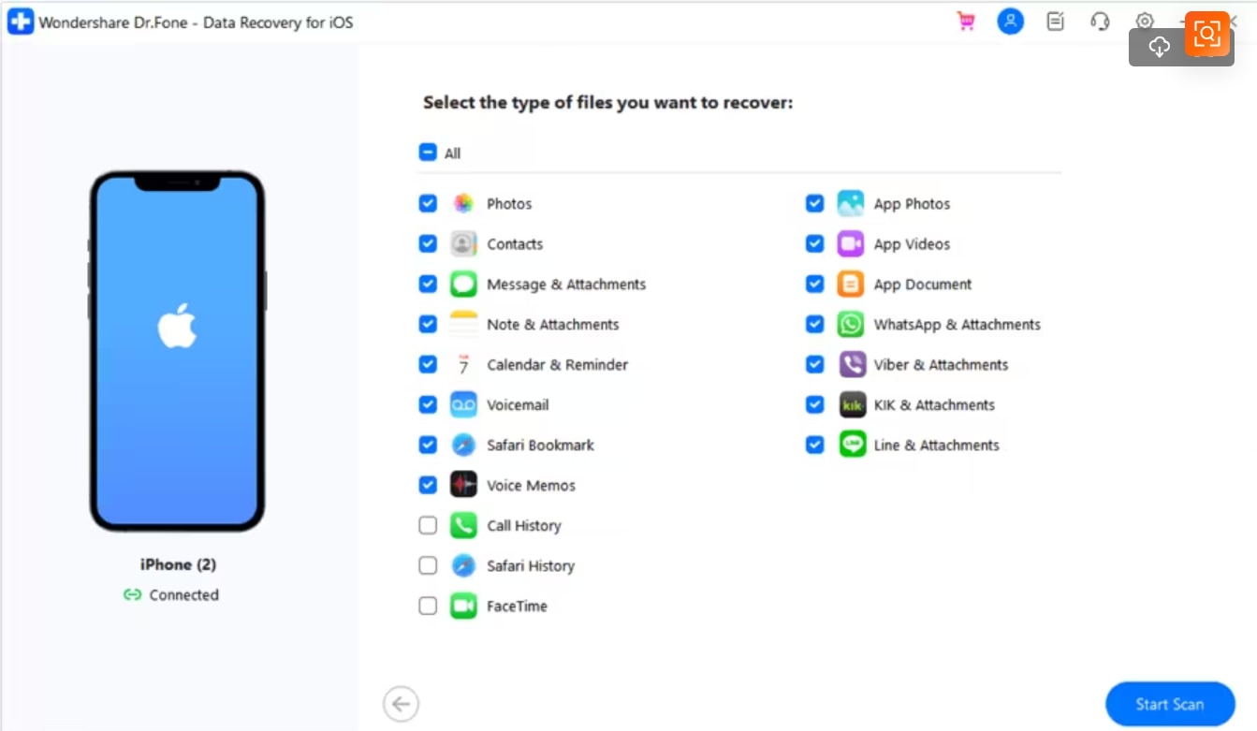Select the Safari History label
The width and height of the screenshot is (1257, 731).
(x=531, y=565)
